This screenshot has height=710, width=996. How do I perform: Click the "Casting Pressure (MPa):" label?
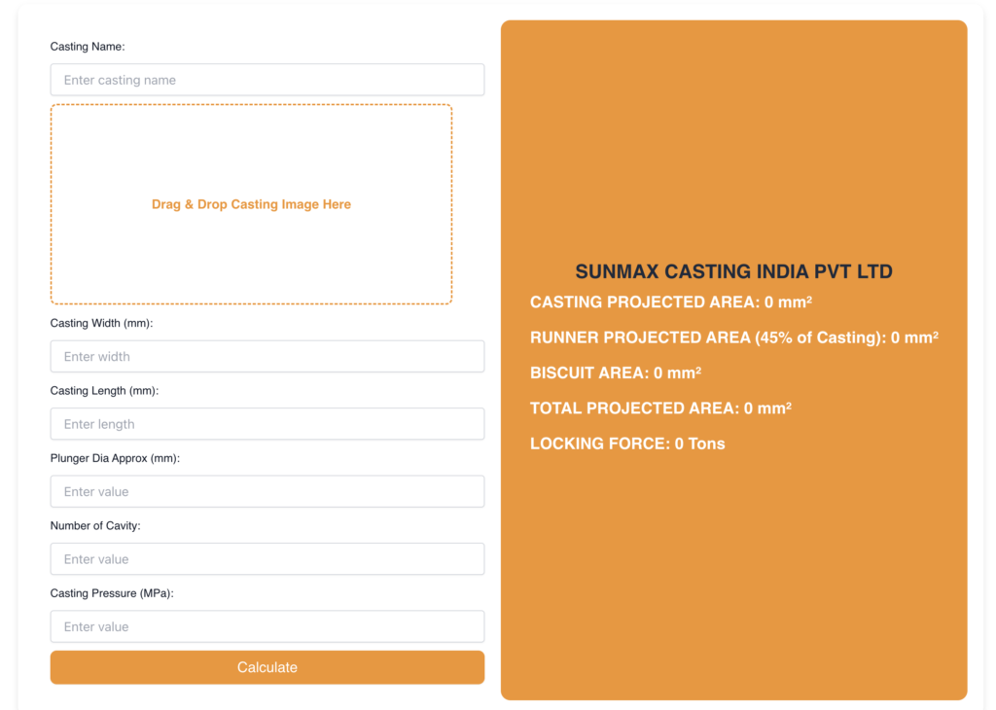point(112,593)
